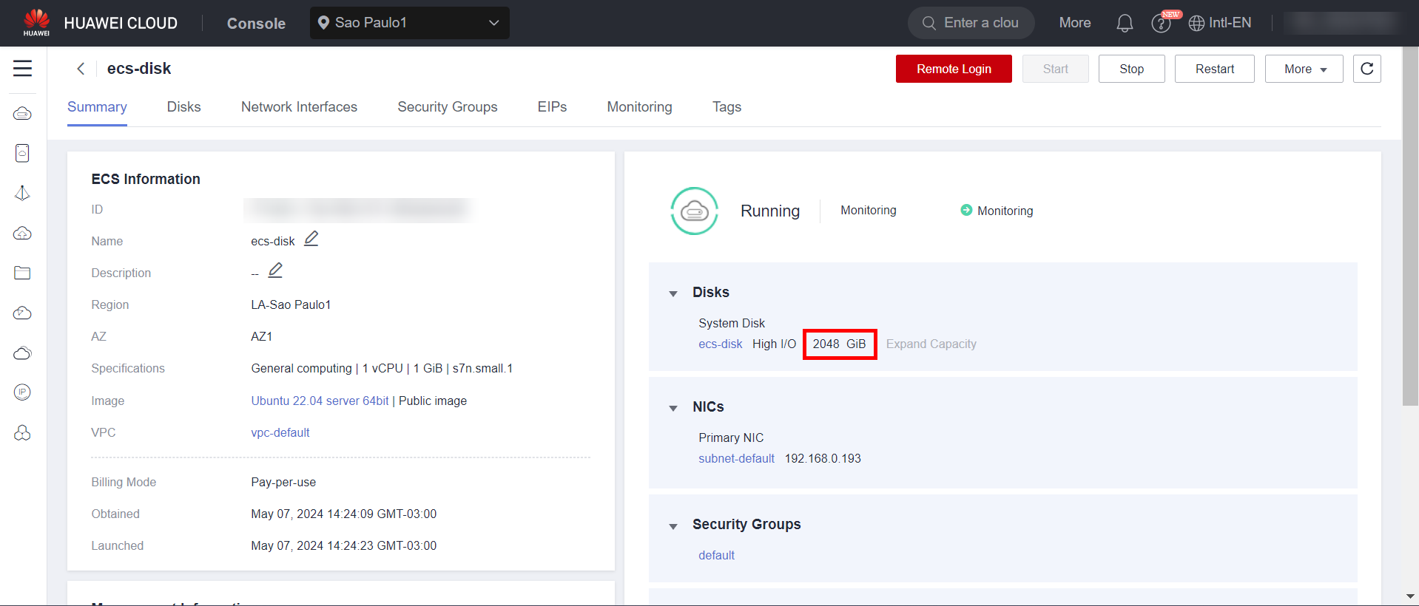This screenshot has height=606, width=1419.
Task: Switch to the Monitoring tab
Action: (x=639, y=107)
